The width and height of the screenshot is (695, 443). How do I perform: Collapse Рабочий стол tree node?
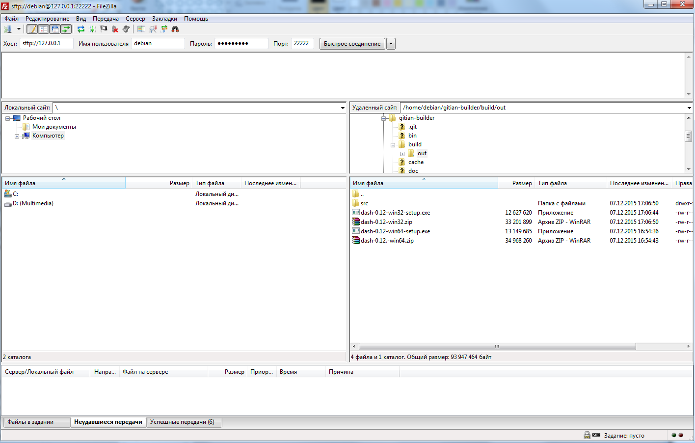point(8,118)
